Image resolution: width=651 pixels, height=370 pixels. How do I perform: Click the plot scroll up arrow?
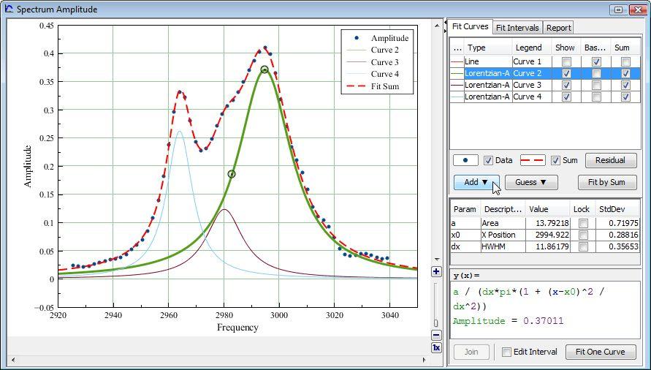(x=436, y=26)
